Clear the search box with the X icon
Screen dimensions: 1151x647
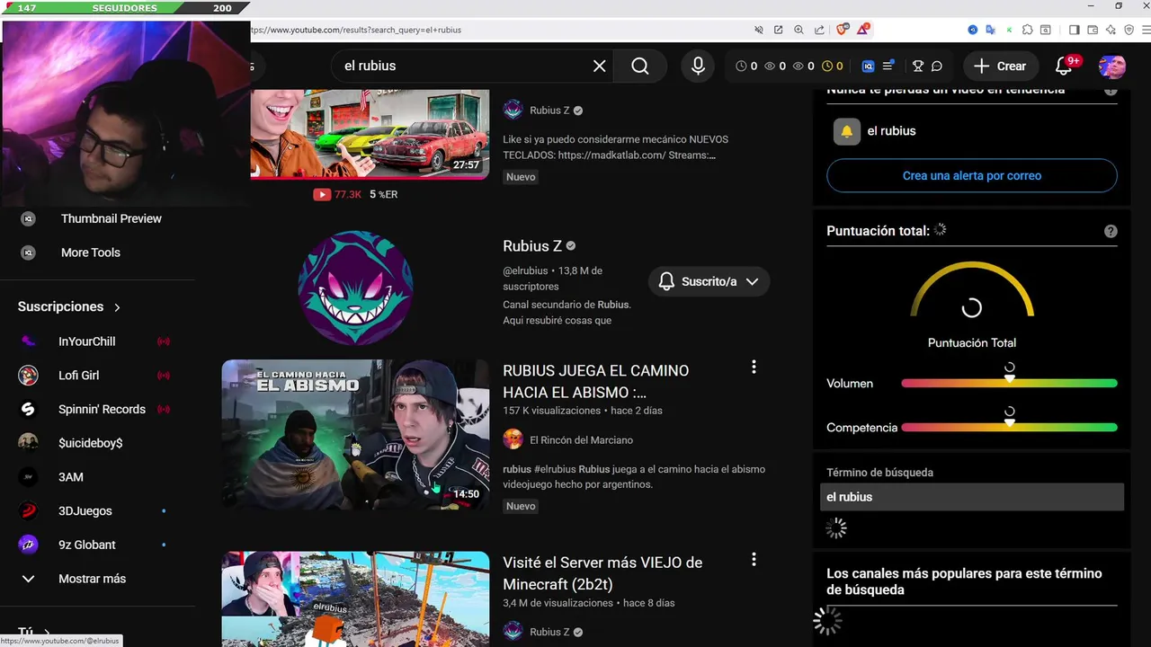click(600, 66)
